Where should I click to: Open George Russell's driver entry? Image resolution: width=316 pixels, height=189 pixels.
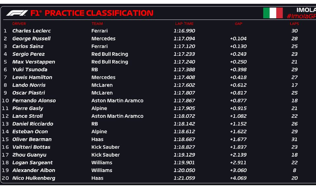(x=31, y=39)
